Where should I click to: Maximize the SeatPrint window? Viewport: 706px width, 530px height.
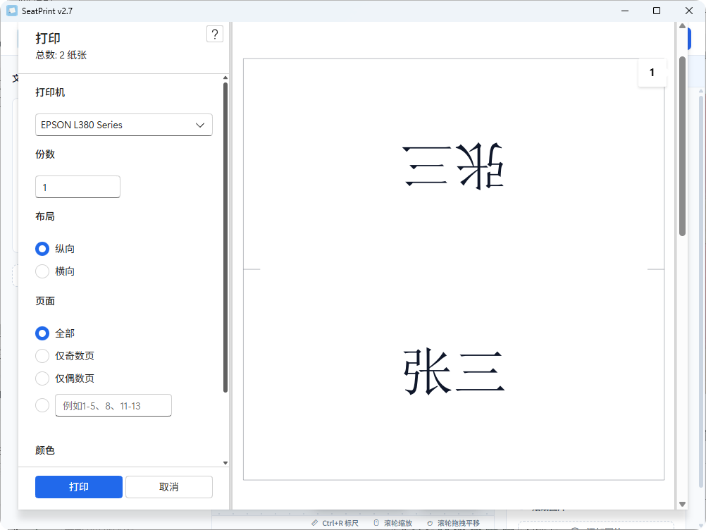[657, 11]
